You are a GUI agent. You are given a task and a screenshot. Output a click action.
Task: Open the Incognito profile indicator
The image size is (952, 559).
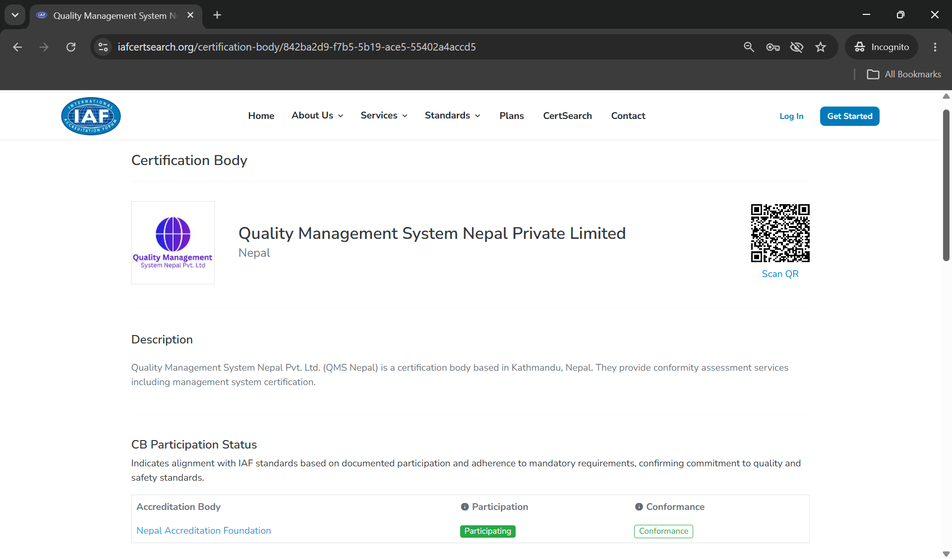[x=882, y=47]
